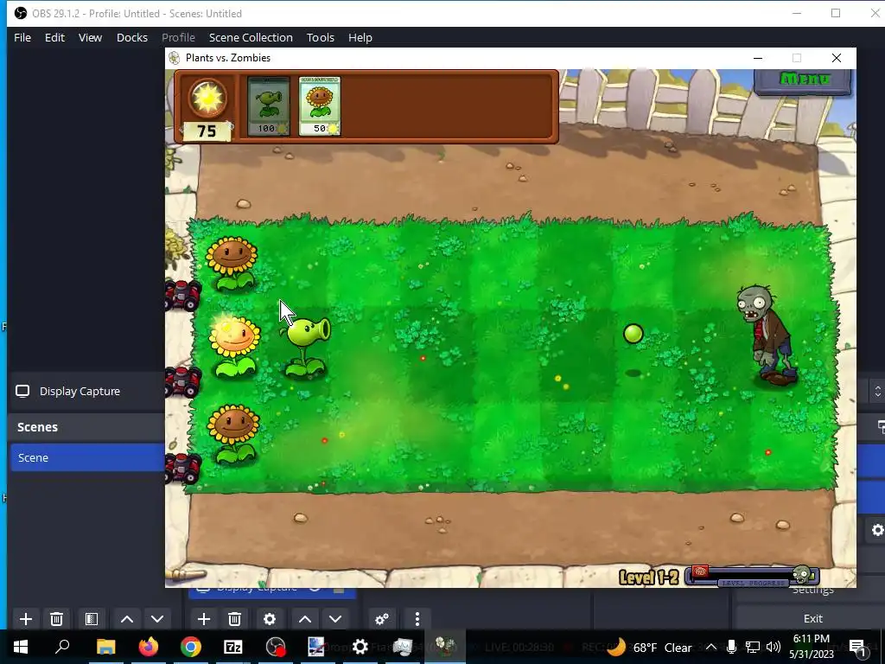Add a new source with plus icon

pyautogui.click(x=204, y=619)
